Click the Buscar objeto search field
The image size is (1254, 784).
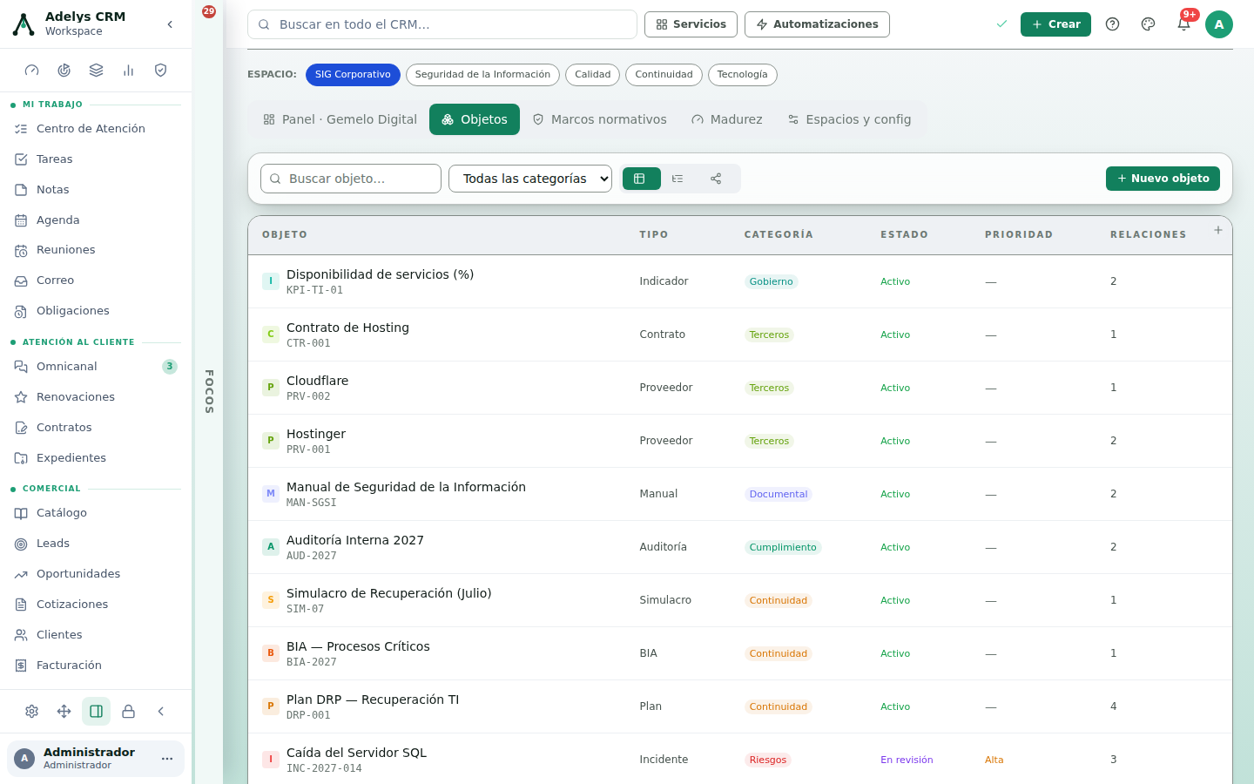click(351, 179)
